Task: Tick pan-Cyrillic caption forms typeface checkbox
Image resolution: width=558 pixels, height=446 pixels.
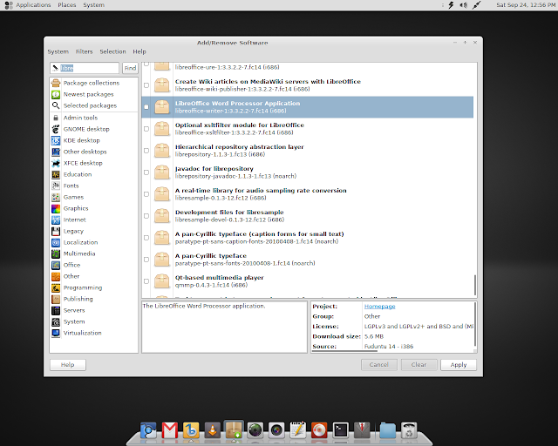Action: click(146, 238)
